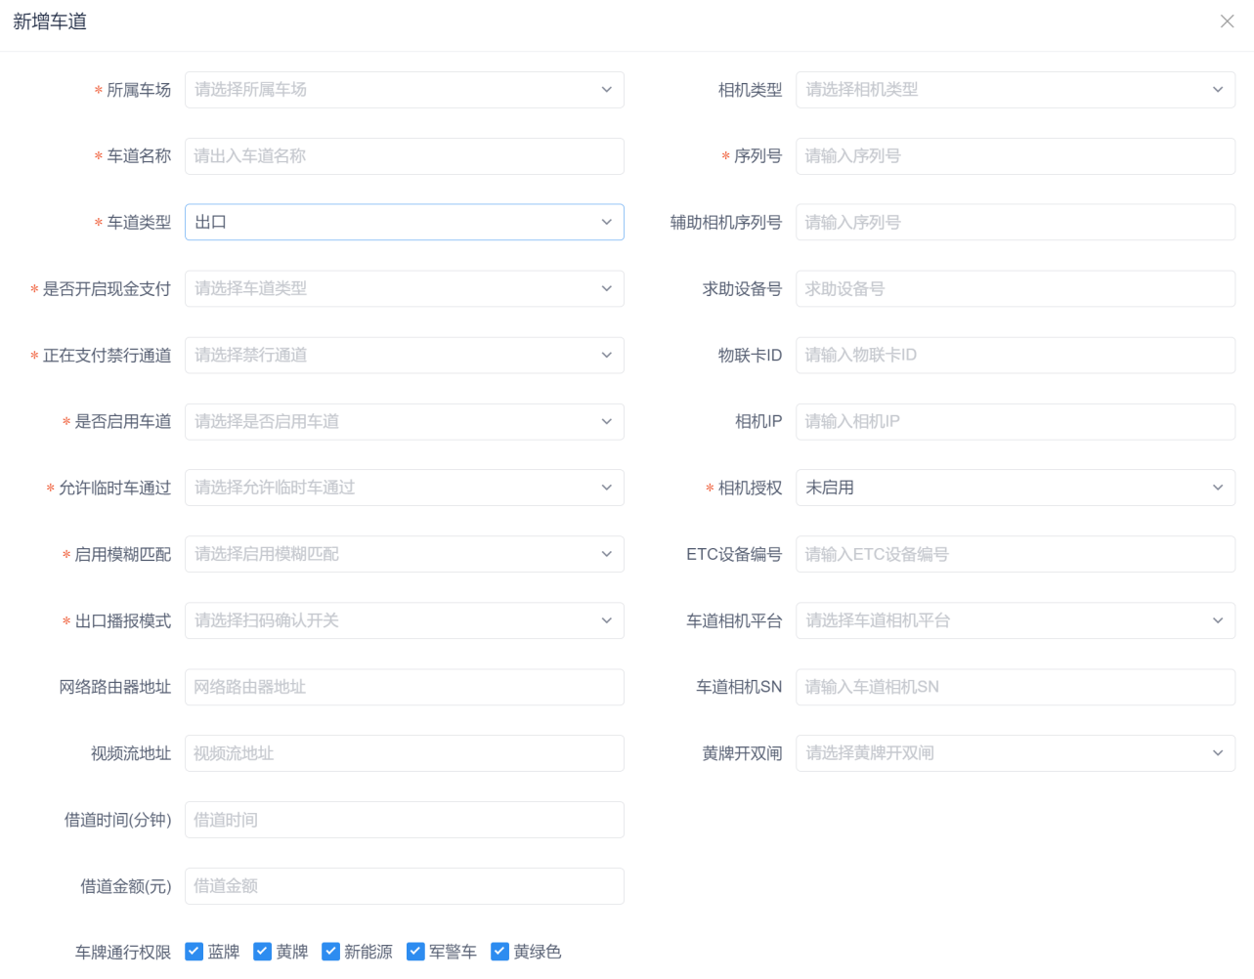The image size is (1254, 979).
Task: Click the ETC设备编号 input field
Action: tap(1016, 554)
